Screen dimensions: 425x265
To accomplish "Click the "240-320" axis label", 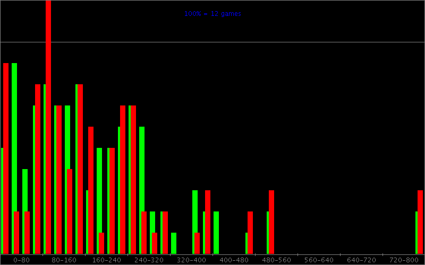I will (x=149, y=260).
